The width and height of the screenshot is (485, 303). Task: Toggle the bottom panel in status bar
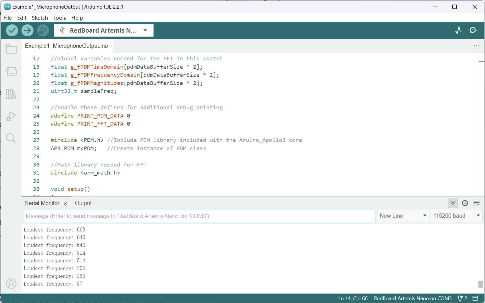tap(476, 298)
